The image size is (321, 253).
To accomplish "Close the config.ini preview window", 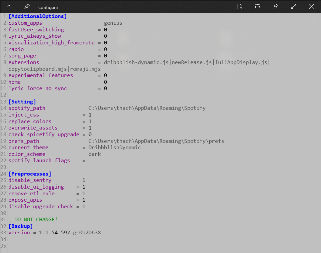I will (311, 6).
